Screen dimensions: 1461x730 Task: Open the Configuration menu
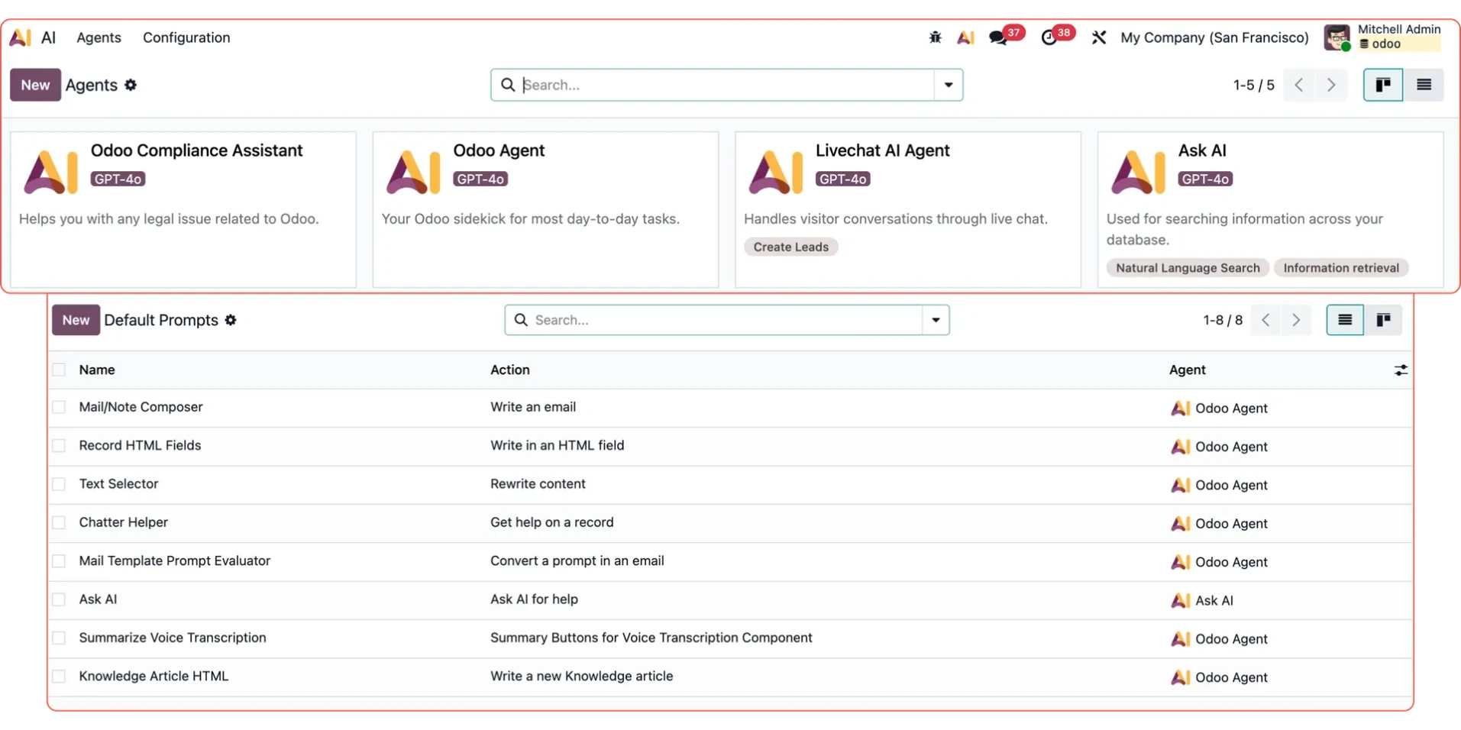click(186, 37)
